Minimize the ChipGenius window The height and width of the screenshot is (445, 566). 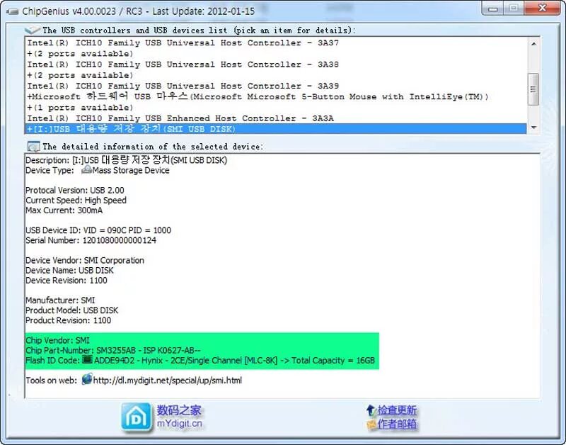click(x=493, y=8)
